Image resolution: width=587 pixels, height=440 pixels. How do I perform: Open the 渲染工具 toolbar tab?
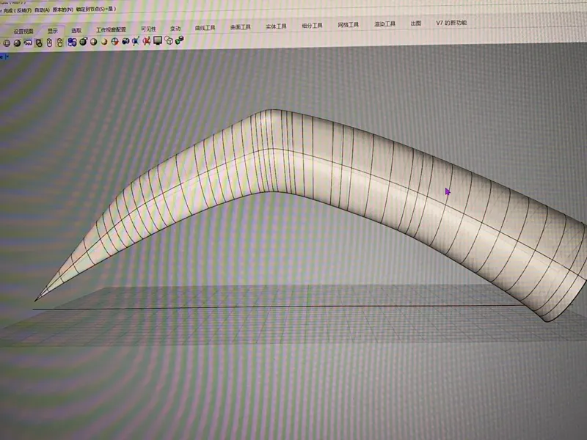384,24
